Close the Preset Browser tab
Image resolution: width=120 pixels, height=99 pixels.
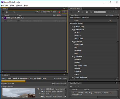point(81,8)
